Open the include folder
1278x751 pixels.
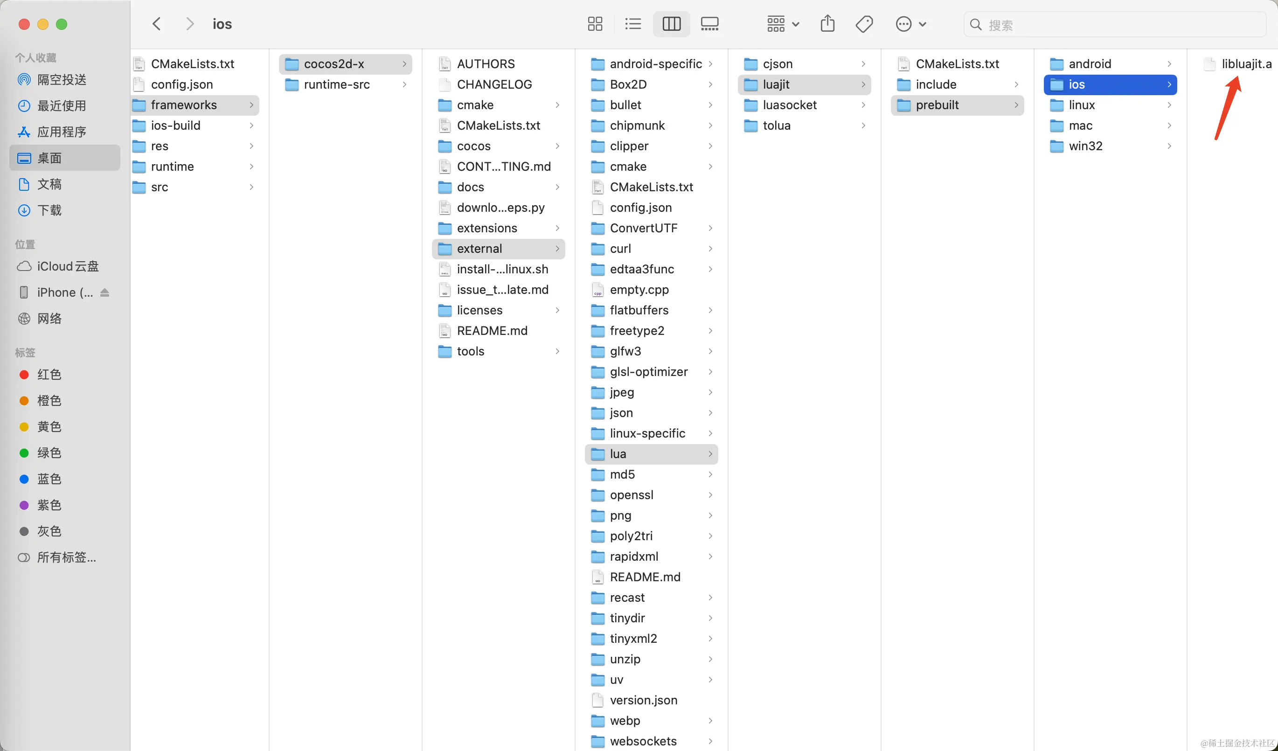[936, 85]
